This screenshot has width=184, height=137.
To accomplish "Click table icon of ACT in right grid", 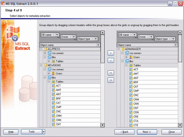I will (131, 69).
